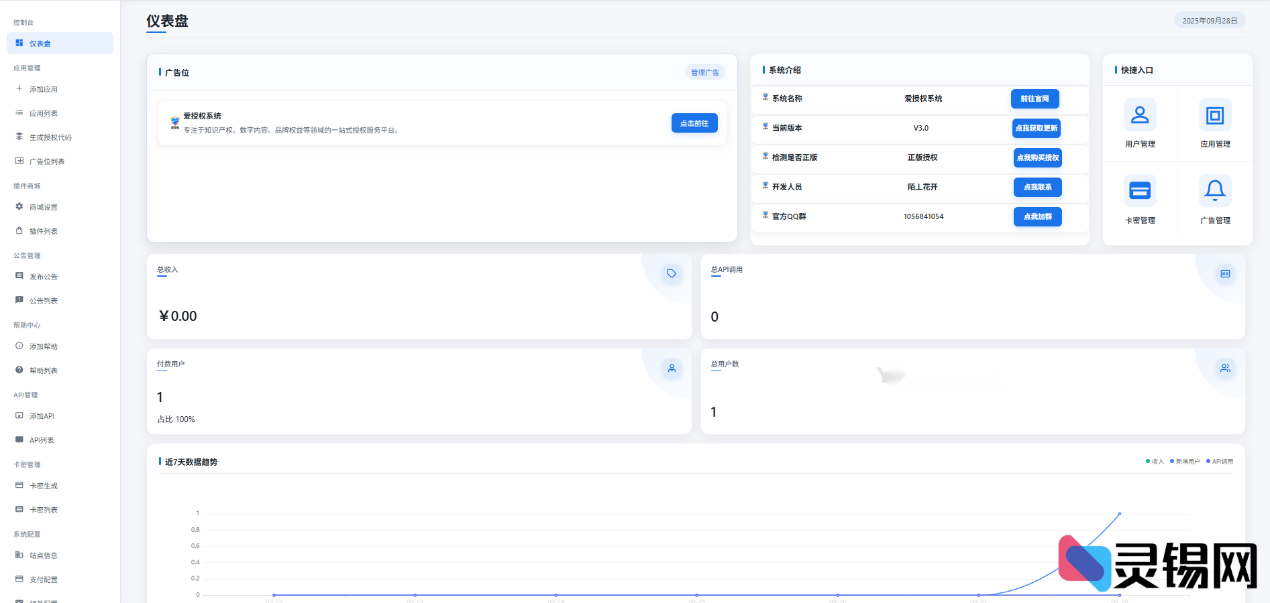Click the 点击前往 button in ad slot
1270x603 pixels.
[x=694, y=123]
